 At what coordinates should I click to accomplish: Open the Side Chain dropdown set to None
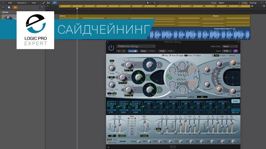tap(230, 46)
